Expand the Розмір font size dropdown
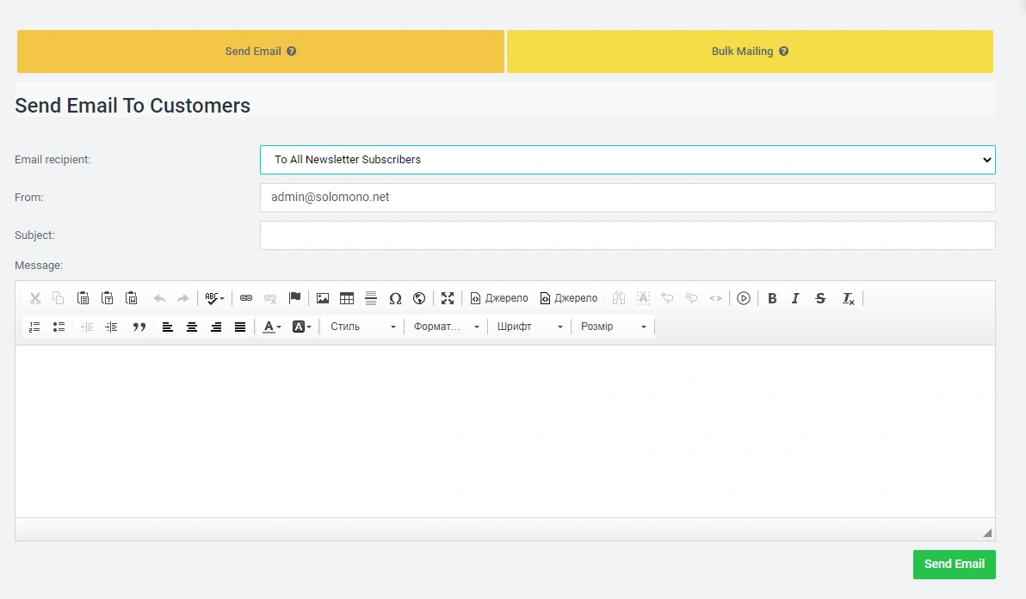1026x599 pixels. click(x=613, y=327)
